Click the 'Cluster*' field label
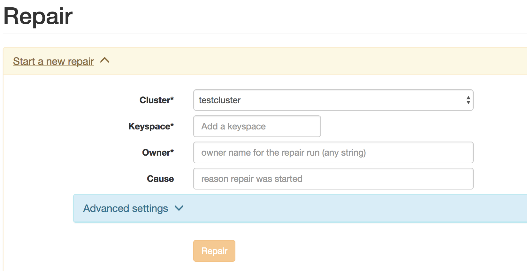The width and height of the screenshot is (527, 271). 157,100
